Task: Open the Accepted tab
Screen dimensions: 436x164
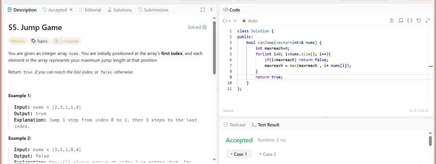Action: click(54, 10)
